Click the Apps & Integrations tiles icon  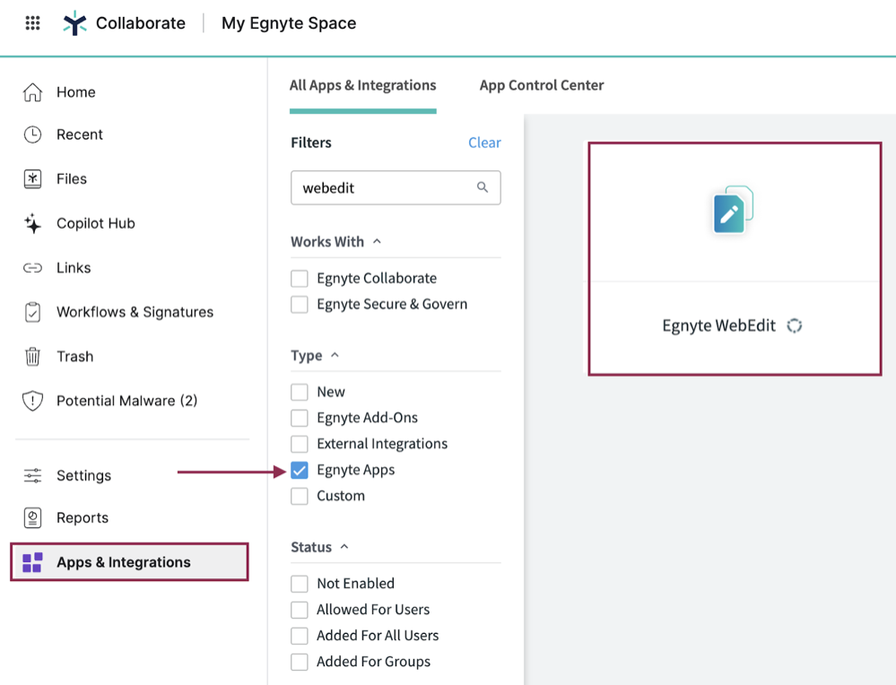[x=32, y=562]
